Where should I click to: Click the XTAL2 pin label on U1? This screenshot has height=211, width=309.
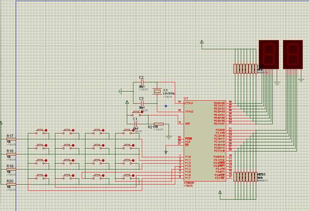click(189, 112)
